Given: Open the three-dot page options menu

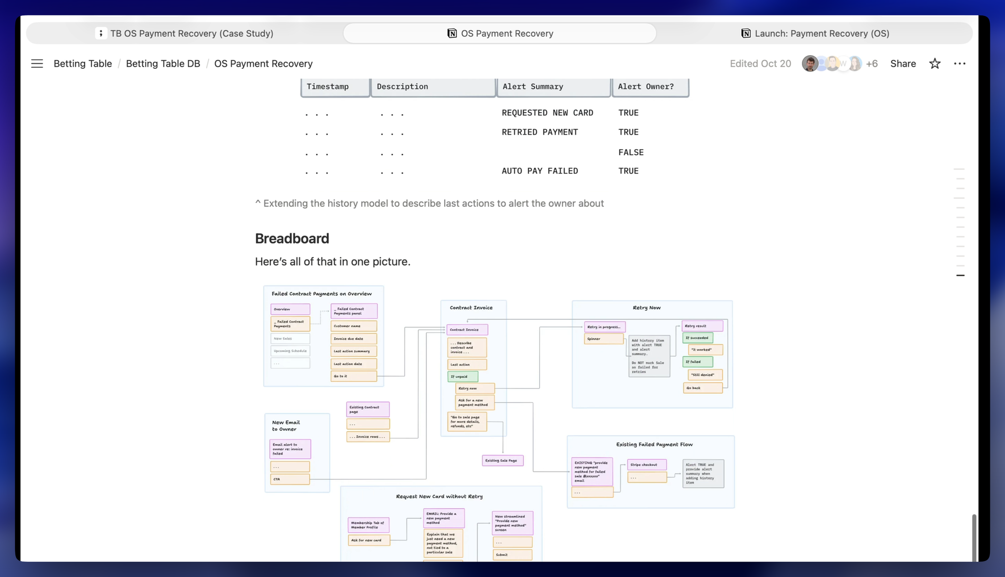Looking at the screenshot, I should (960, 64).
